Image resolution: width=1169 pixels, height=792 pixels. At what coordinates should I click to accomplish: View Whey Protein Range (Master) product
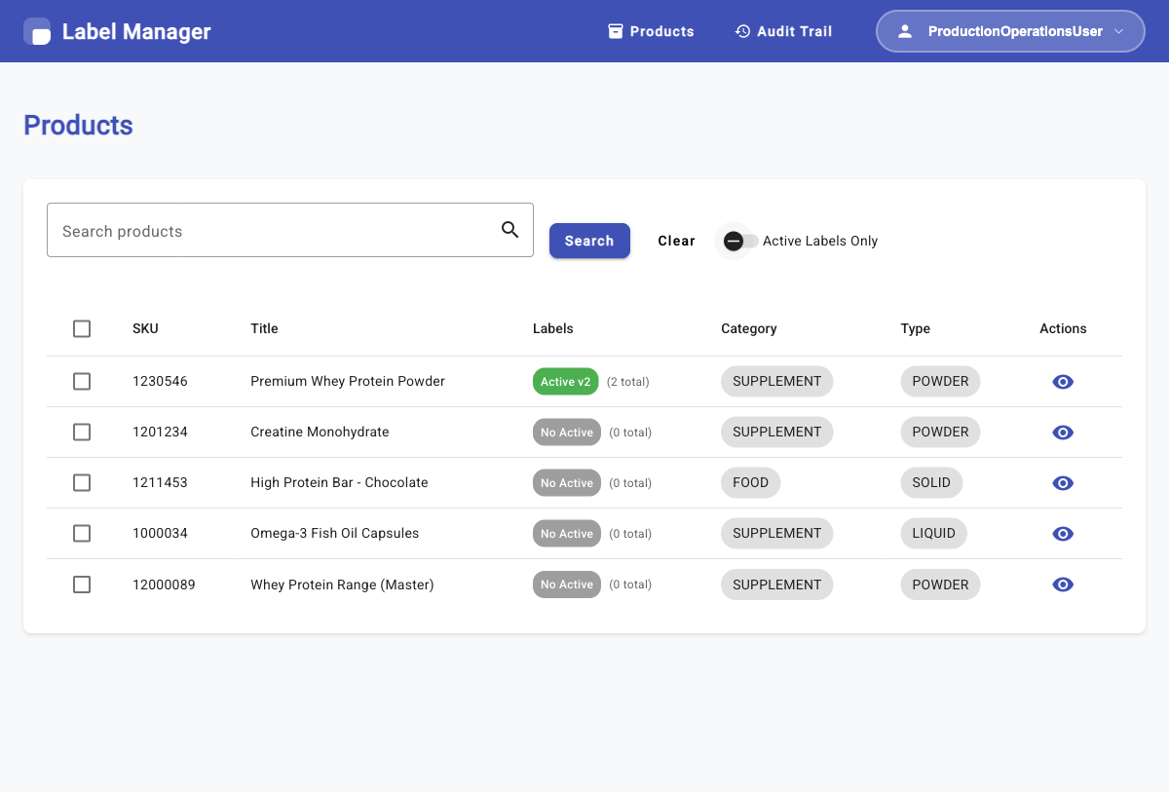coord(1063,585)
